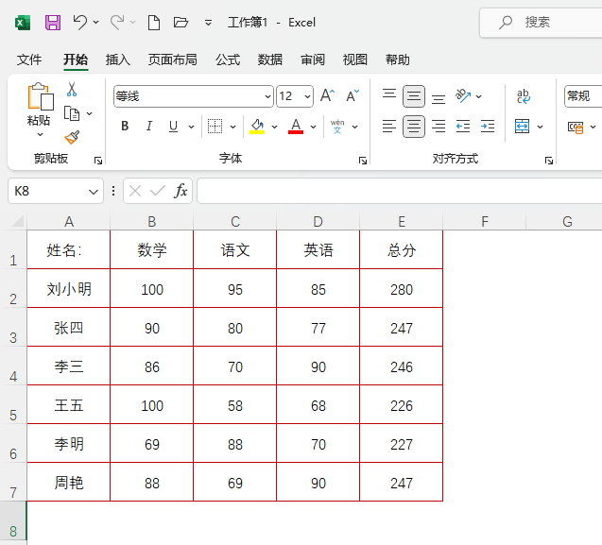This screenshot has height=545, width=602.
Task: Switch to the 插入 tab
Action: click(118, 60)
